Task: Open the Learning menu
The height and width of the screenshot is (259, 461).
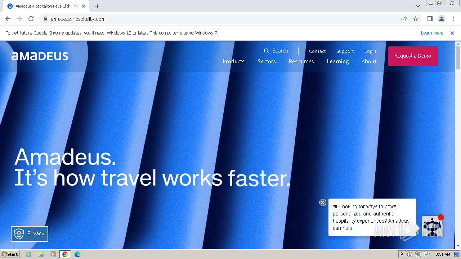Action: click(338, 62)
